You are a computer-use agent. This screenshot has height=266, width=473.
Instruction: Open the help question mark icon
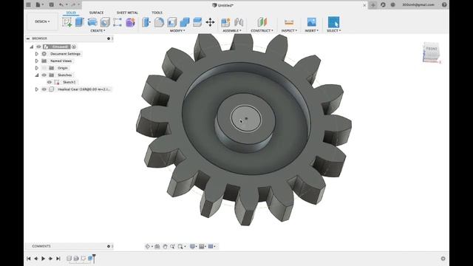click(444, 5)
